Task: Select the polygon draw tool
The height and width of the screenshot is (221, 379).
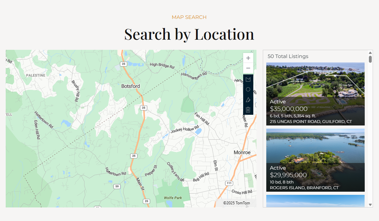Action: click(248, 79)
